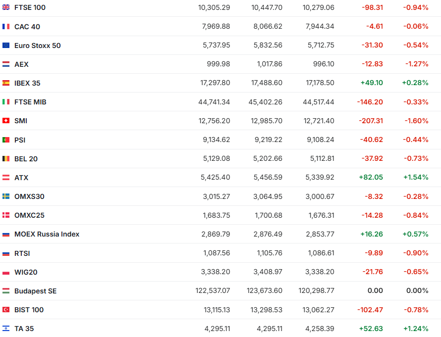Open the BEL 20 index page
Image resolution: width=441 pixels, height=337 pixels.
click(x=26, y=159)
